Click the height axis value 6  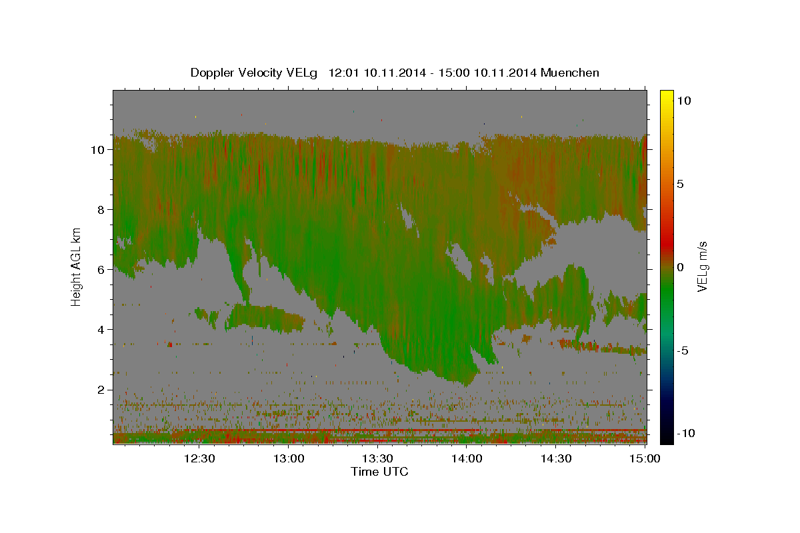(102, 269)
